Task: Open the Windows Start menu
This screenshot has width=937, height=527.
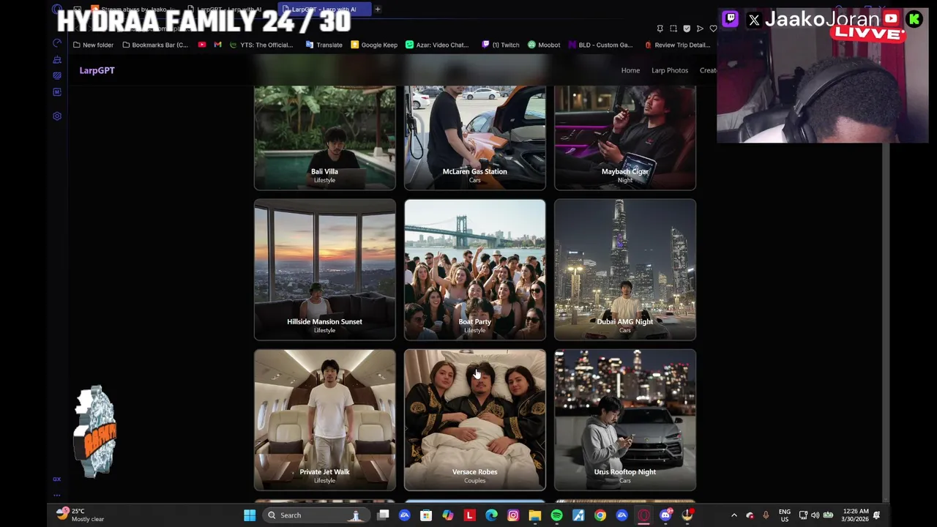Action: click(x=250, y=515)
